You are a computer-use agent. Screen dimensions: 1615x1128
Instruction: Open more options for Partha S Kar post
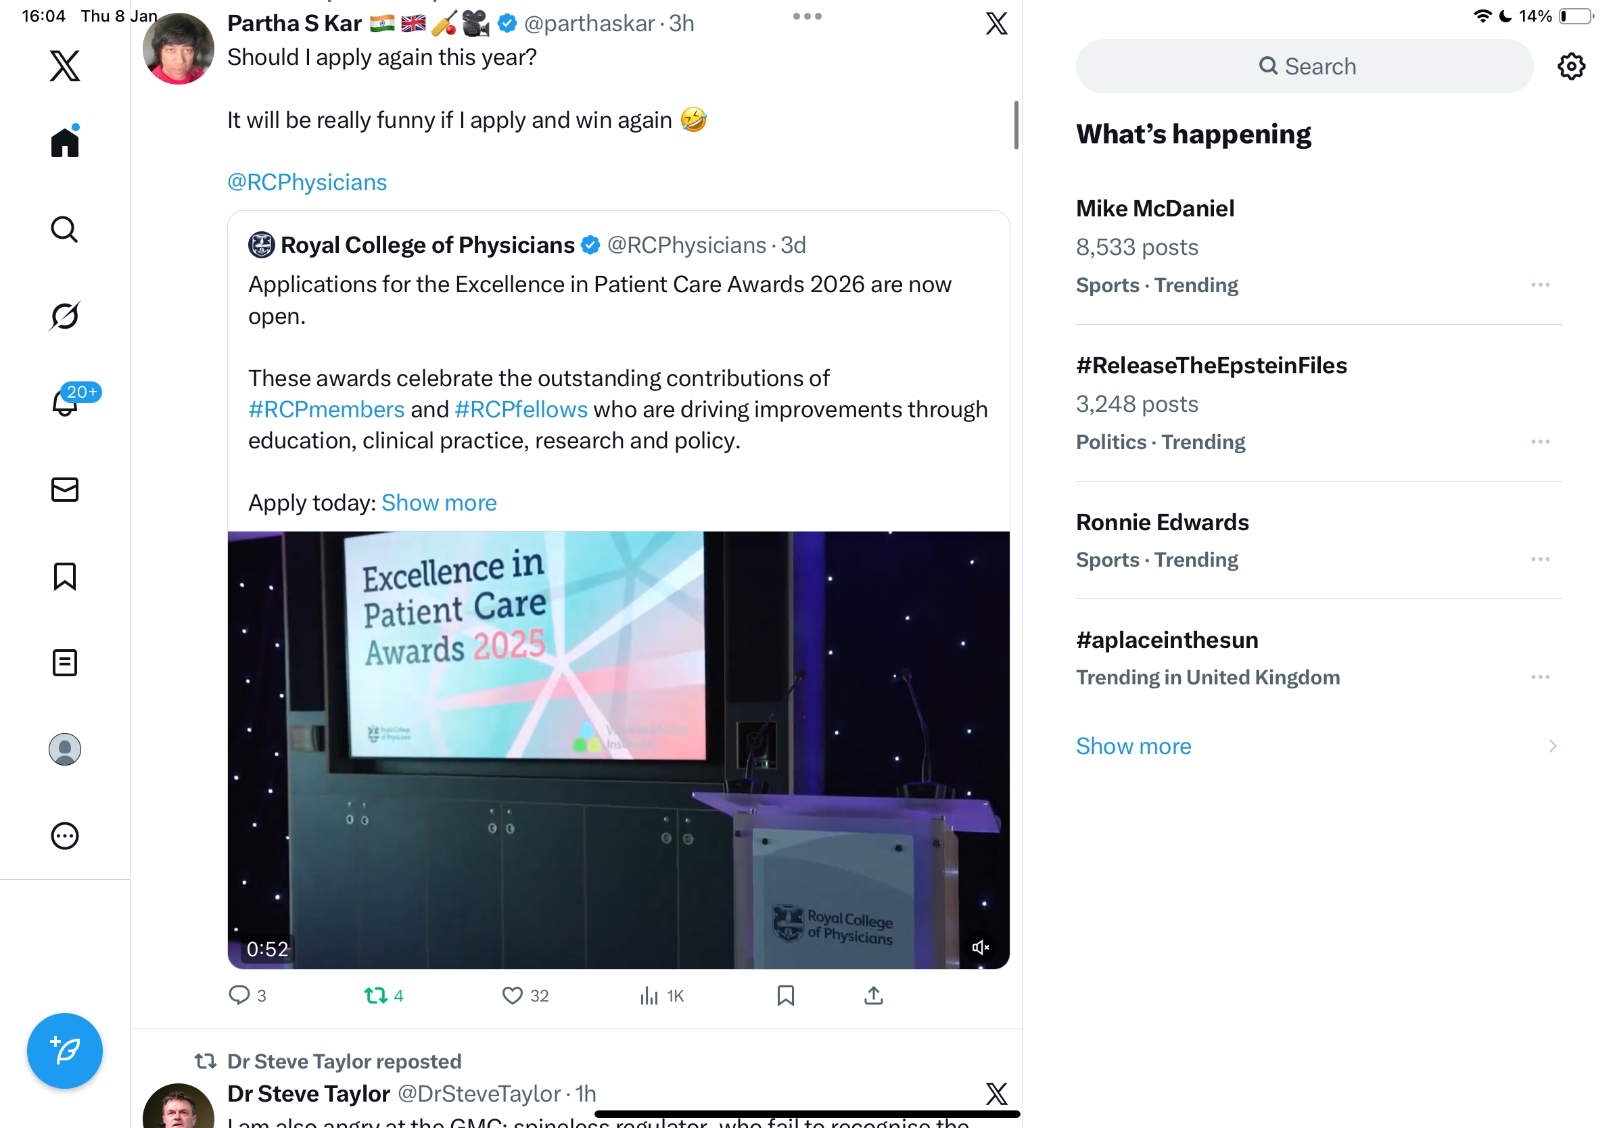click(807, 16)
